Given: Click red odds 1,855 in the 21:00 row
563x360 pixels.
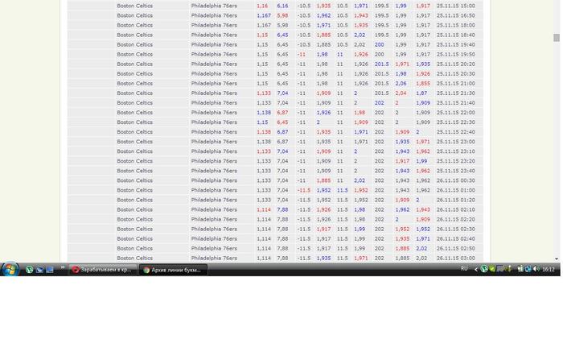Looking at the screenshot, I should click(423, 84).
